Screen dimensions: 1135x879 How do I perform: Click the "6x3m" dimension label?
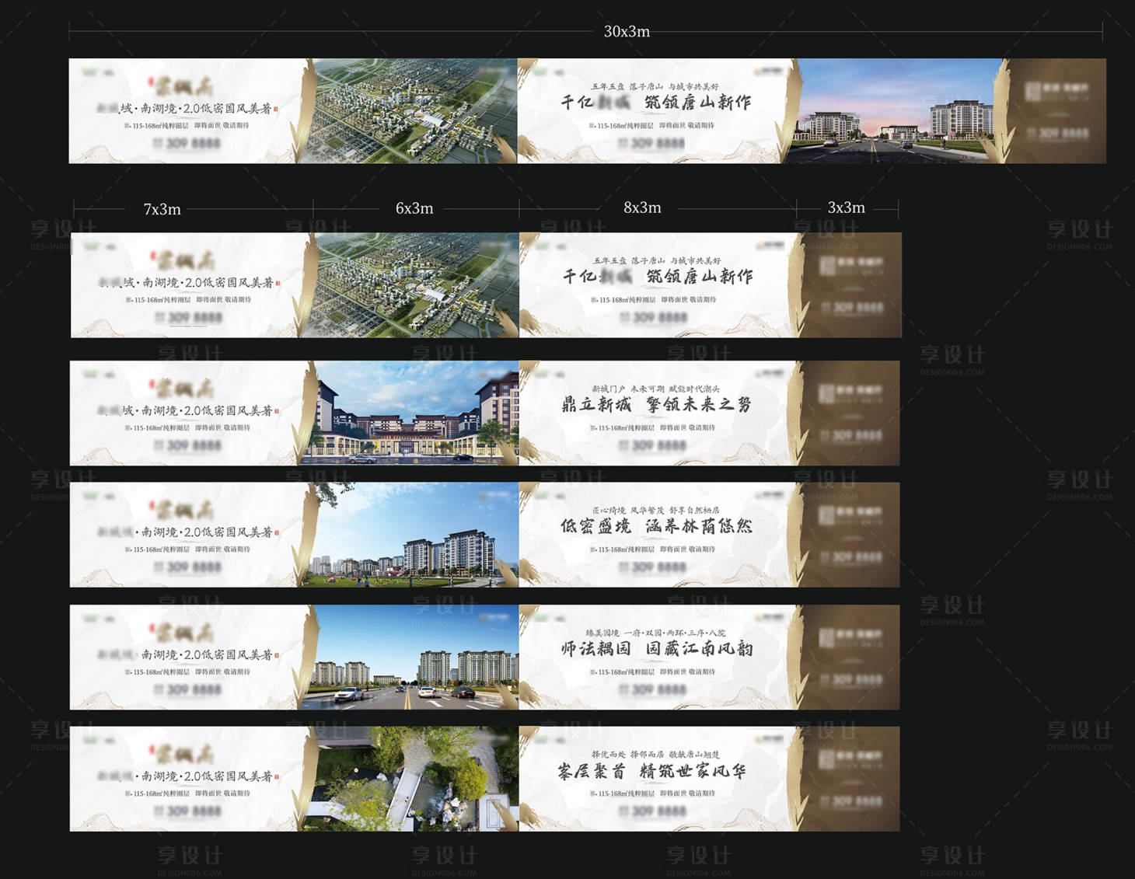tap(414, 208)
